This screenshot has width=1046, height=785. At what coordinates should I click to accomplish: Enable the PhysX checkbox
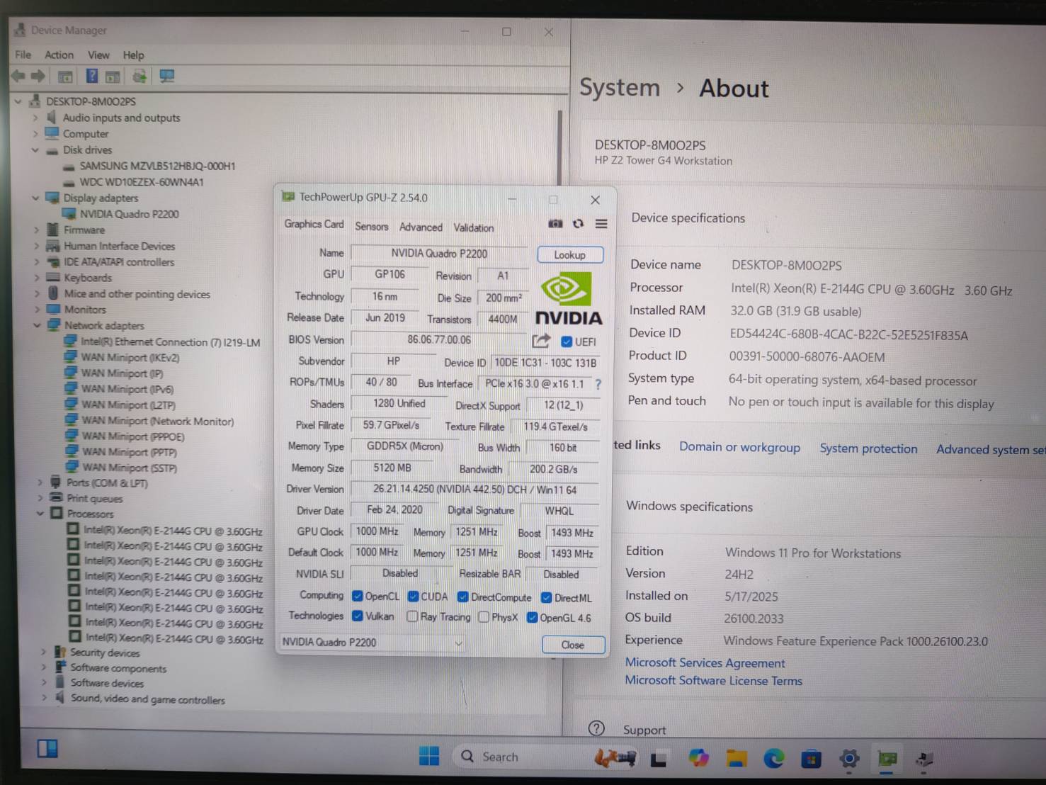click(x=484, y=617)
